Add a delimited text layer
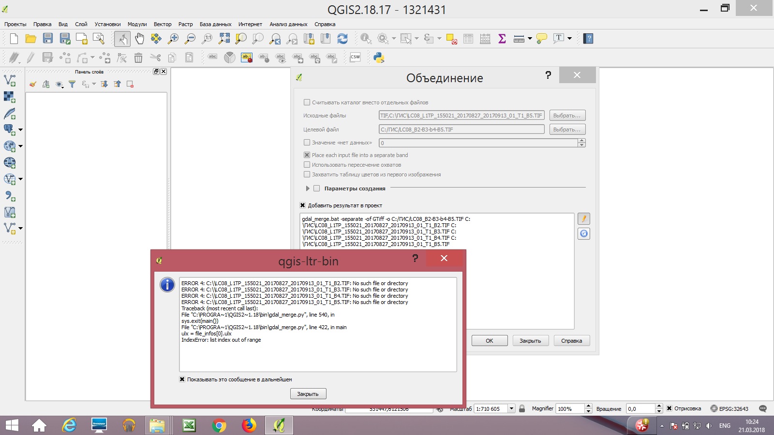Image resolution: width=774 pixels, height=435 pixels. point(10,196)
